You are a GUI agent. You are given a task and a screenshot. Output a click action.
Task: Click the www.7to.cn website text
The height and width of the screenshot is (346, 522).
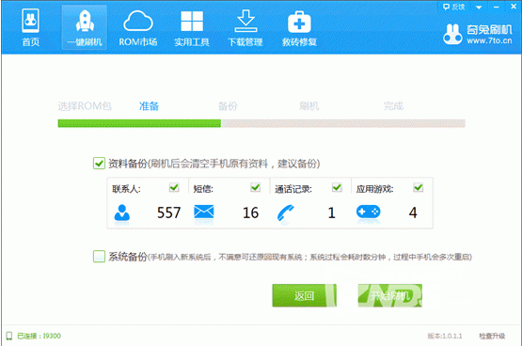[489, 40]
